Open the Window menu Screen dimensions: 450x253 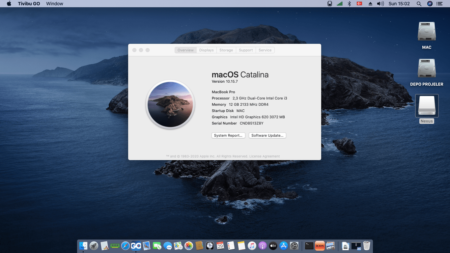pos(55,4)
